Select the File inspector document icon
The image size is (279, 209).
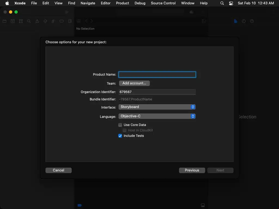pyautogui.click(x=236, y=21)
